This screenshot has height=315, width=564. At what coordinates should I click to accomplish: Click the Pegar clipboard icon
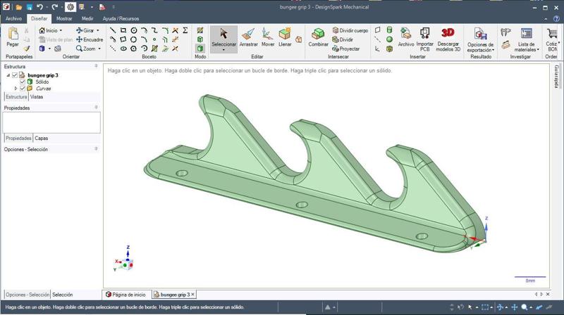click(x=13, y=36)
